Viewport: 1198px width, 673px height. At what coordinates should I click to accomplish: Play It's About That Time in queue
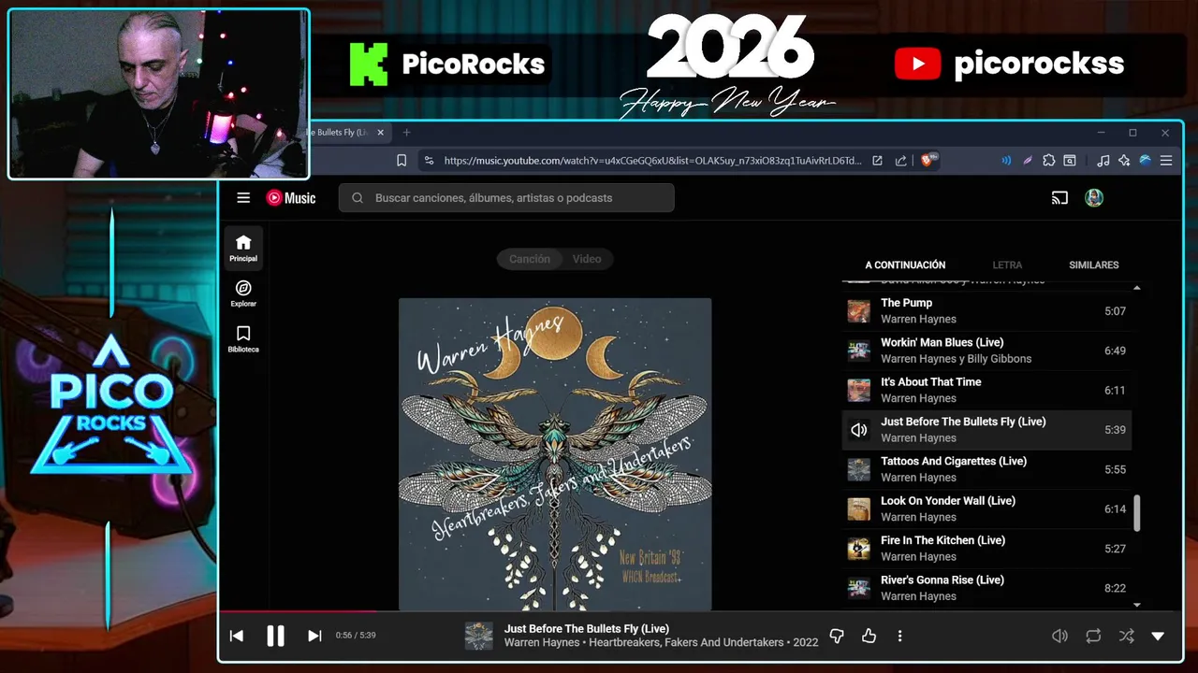coord(986,390)
